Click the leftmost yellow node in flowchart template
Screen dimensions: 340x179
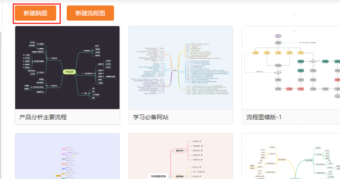pyautogui.click(x=256, y=53)
